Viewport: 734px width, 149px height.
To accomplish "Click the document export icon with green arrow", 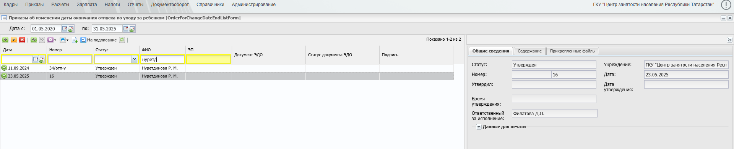I will click(75, 40).
